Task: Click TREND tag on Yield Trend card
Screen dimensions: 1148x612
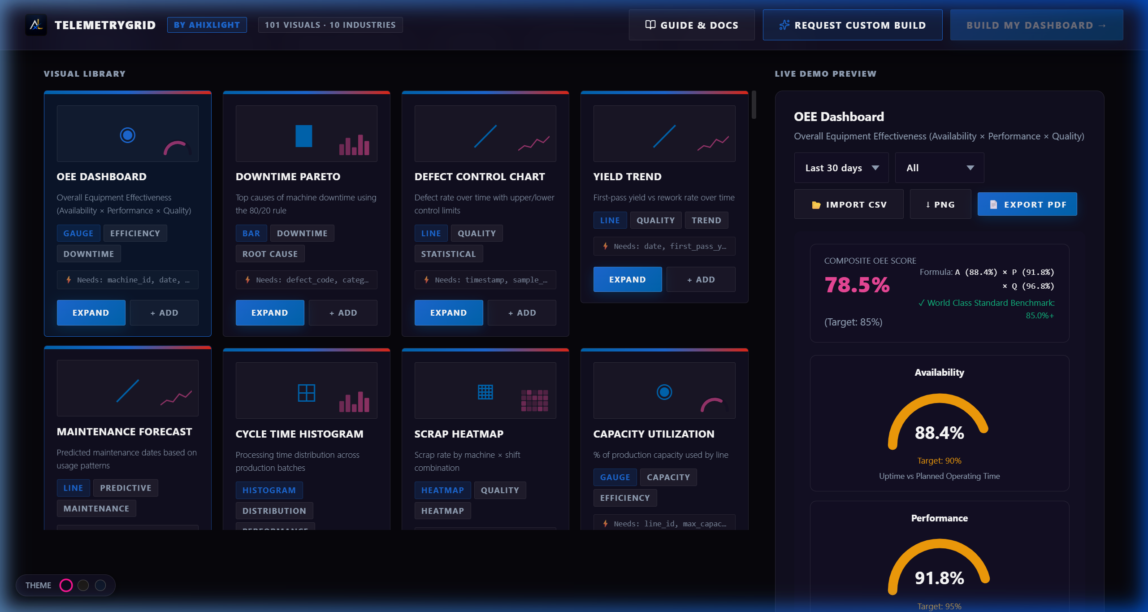Action: 706,220
